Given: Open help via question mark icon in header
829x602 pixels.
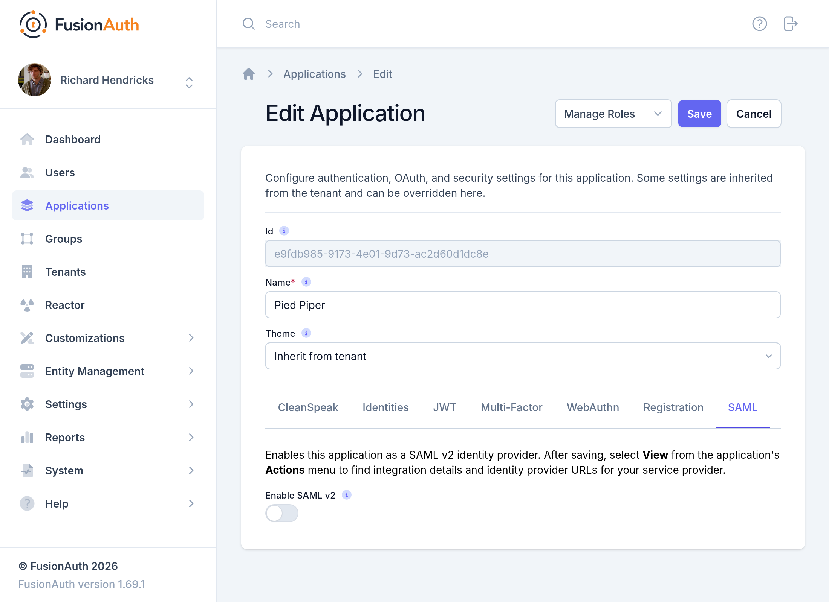Looking at the screenshot, I should pyautogui.click(x=760, y=24).
